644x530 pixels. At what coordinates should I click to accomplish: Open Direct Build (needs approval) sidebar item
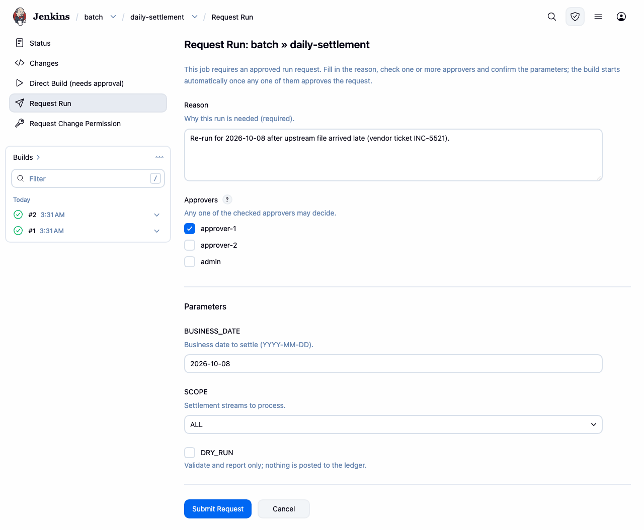(x=88, y=83)
